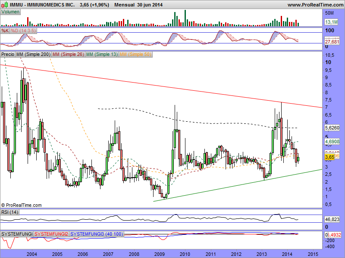Select the IMMU - IMMUNOMEDICS INC. title
This screenshot has height=258, width=345.
[x=42, y=5]
